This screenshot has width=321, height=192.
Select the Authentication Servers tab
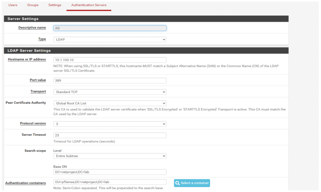(x=89, y=5)
